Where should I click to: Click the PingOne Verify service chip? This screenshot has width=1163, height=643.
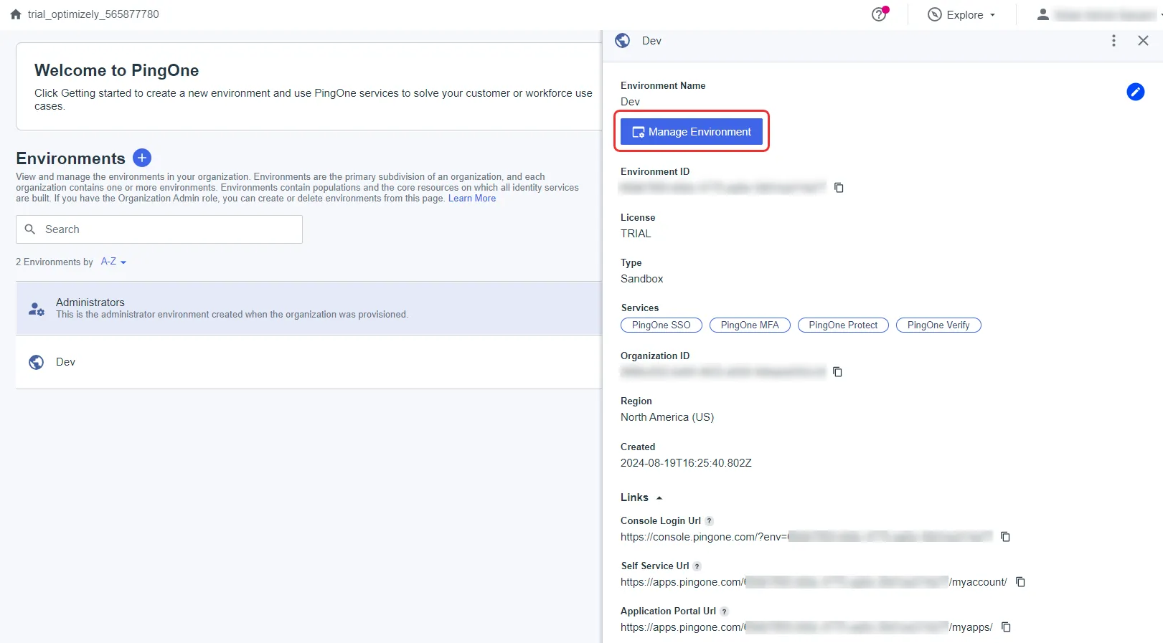pos(938,325)
